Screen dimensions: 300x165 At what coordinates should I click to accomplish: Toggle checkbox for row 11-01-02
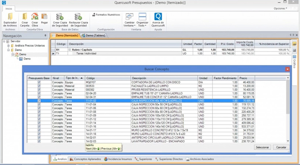[39, 100]
